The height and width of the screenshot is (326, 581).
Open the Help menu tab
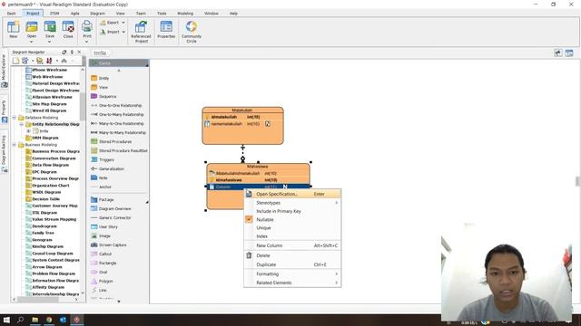[x=233, y=14]
